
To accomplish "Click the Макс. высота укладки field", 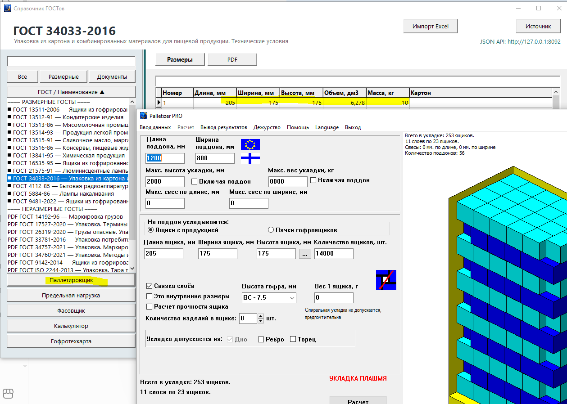I will click(165, 182).
